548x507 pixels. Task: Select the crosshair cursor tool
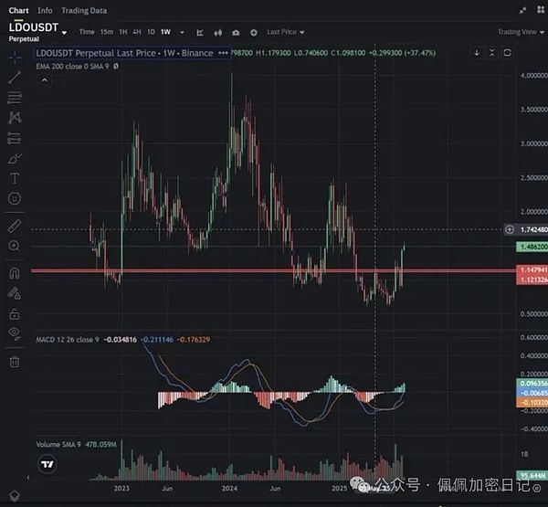(x=14, y=57)
